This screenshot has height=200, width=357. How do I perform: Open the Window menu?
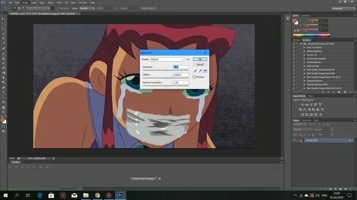click(x=83, y=2)
